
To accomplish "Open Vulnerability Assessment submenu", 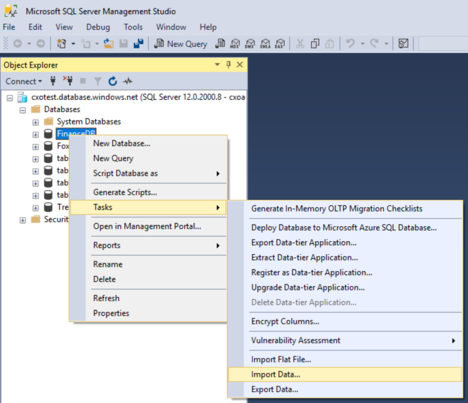I will click(x=345, y=340).
